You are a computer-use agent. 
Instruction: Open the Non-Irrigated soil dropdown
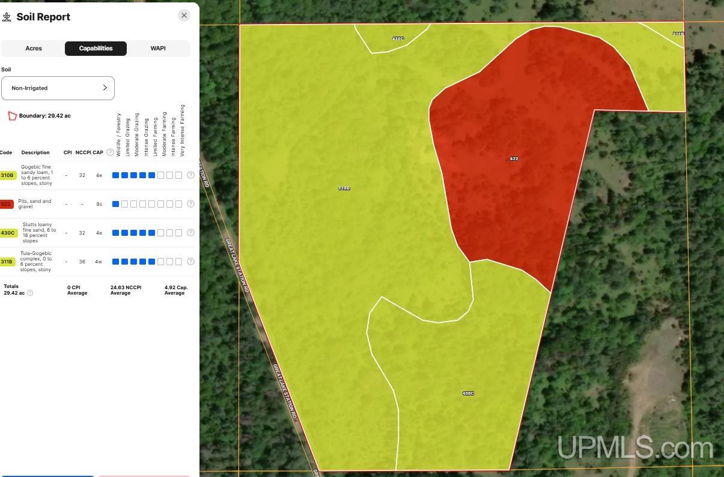(x=58, y=88)
